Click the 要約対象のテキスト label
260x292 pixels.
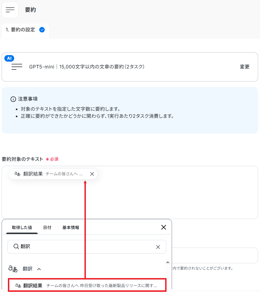pos(22,159)
